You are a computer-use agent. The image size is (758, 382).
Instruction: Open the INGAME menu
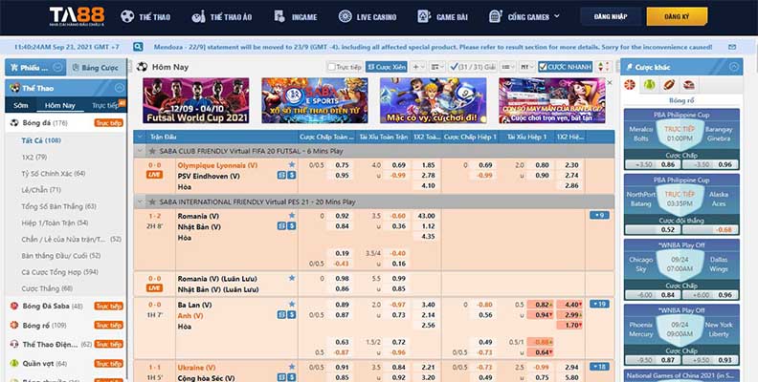[x=296, y=16]
